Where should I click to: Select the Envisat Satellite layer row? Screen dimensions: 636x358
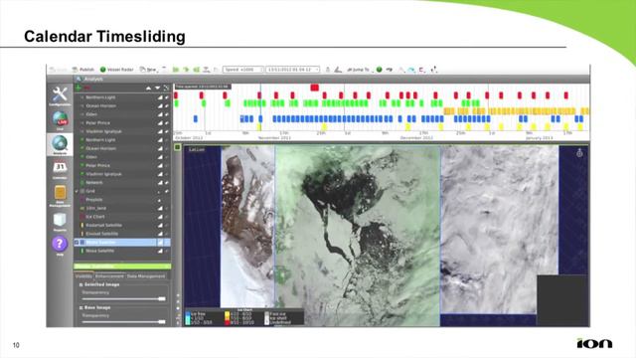122,234
